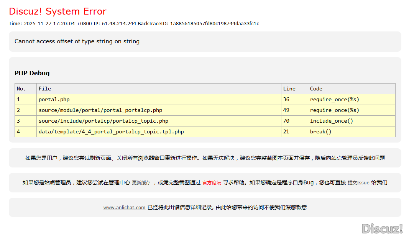Viewport: 409px width, 238px height.
Task: Click the IP address 61.48.214.244
Action: point(119,24)
